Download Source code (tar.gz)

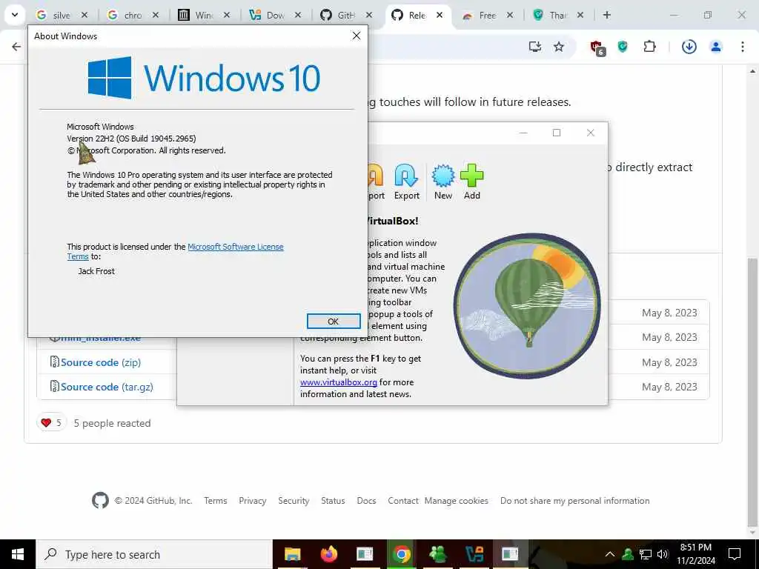click(107, 387)
